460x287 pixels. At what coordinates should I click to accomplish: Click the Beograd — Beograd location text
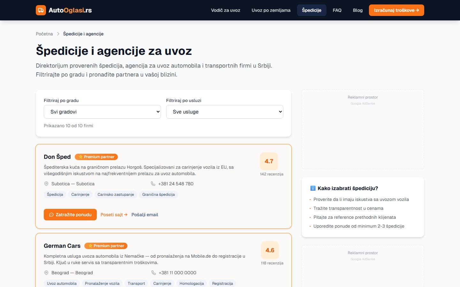pos(72,273)
